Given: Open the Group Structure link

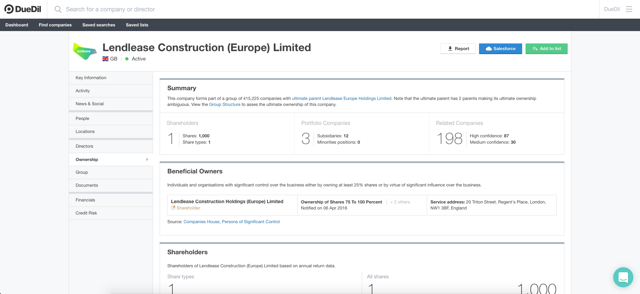Looking at the screenshot, I should [x=225, y=105].
